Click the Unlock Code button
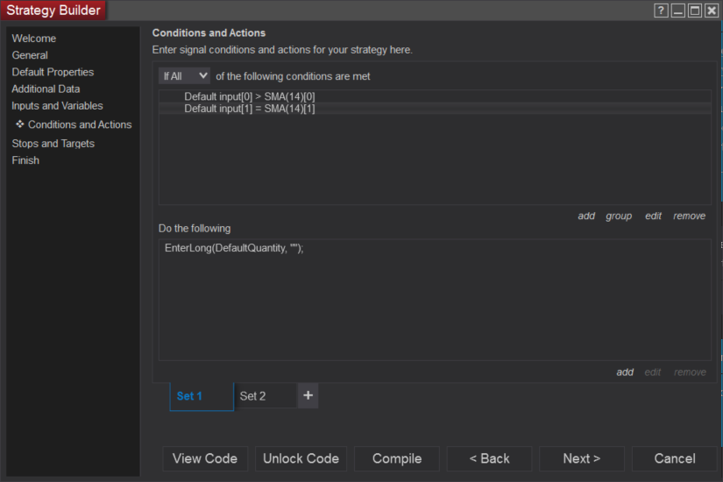 (x=301, y=458)
